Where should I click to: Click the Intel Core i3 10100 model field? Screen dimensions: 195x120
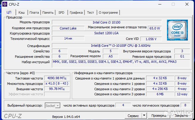pyautogui.click(x=106, y=22)
